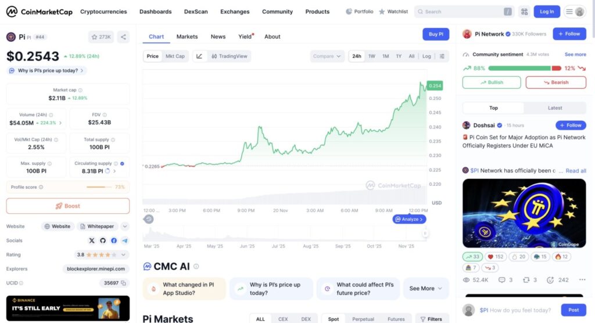Click the chart settings sliders icon

[442, 56]
